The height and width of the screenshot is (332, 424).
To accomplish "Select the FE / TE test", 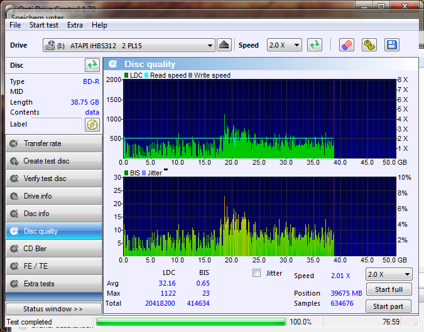I will pos(53,266).
